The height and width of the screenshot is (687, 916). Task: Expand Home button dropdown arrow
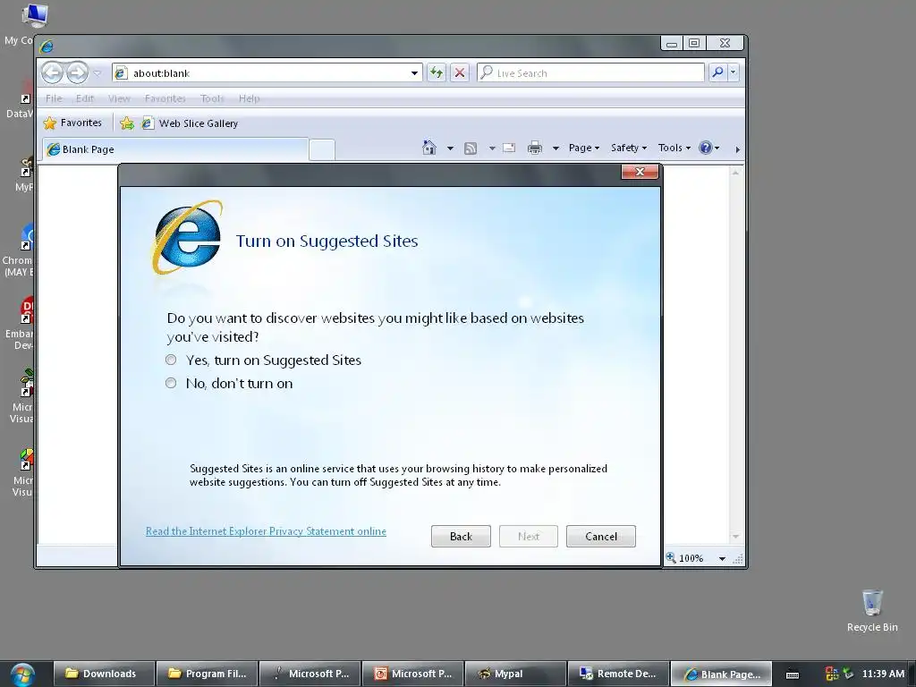pos(450,148)
